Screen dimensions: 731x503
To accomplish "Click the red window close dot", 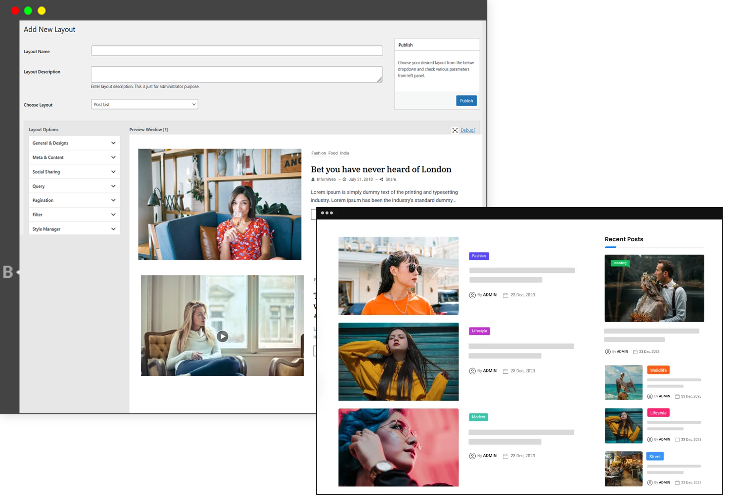I will (x=15, y=11).
